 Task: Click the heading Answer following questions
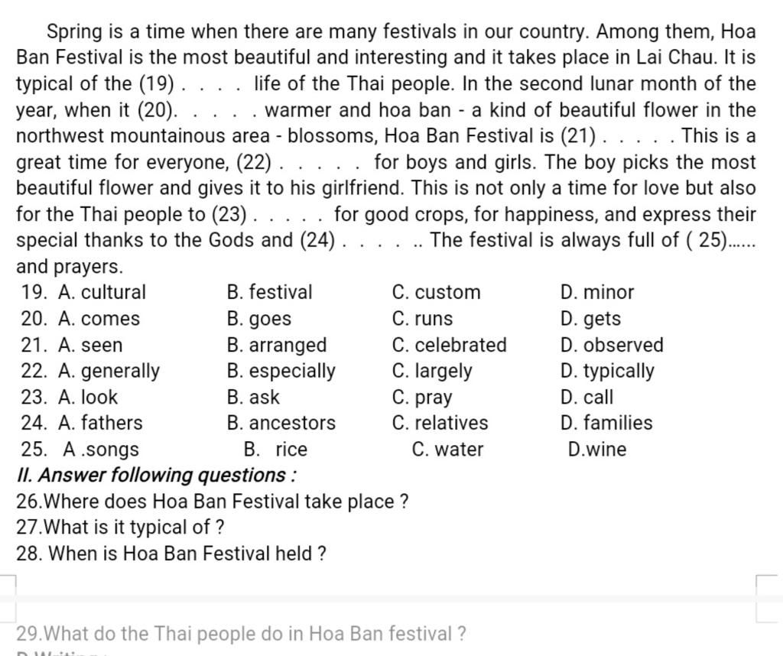tap(156, 476)
